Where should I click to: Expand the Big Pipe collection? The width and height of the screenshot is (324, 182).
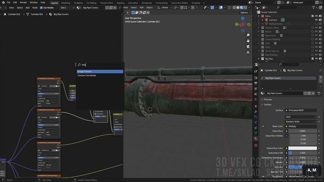259,59
